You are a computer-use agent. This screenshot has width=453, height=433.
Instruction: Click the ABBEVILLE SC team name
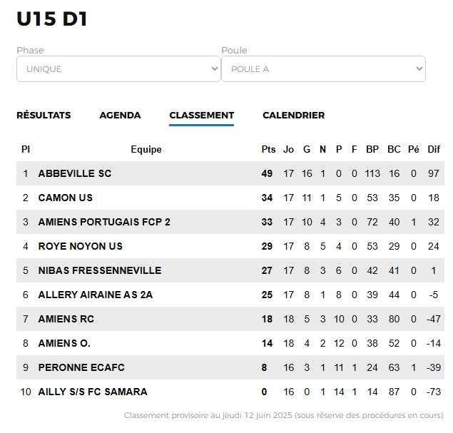pyautogui.click(x=75, y=173)
